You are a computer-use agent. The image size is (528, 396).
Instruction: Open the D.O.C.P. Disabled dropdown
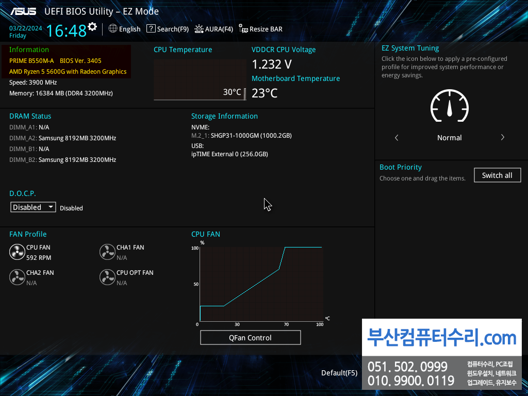coord(33,207)
